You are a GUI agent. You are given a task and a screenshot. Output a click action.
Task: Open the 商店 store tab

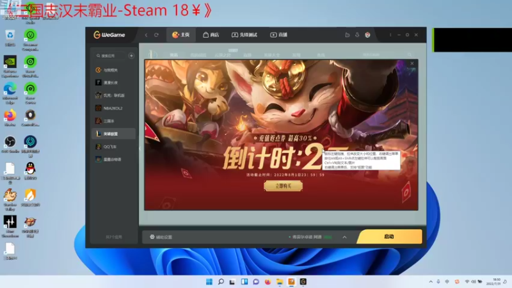(x=211, y=35)
